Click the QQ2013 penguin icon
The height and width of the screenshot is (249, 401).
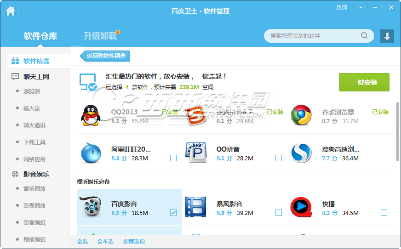91,115
